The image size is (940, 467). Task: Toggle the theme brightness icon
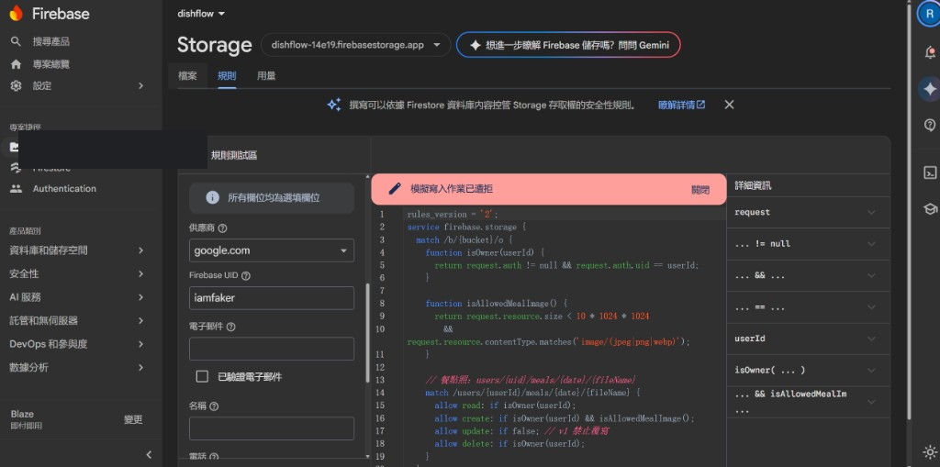click(930, 452)
